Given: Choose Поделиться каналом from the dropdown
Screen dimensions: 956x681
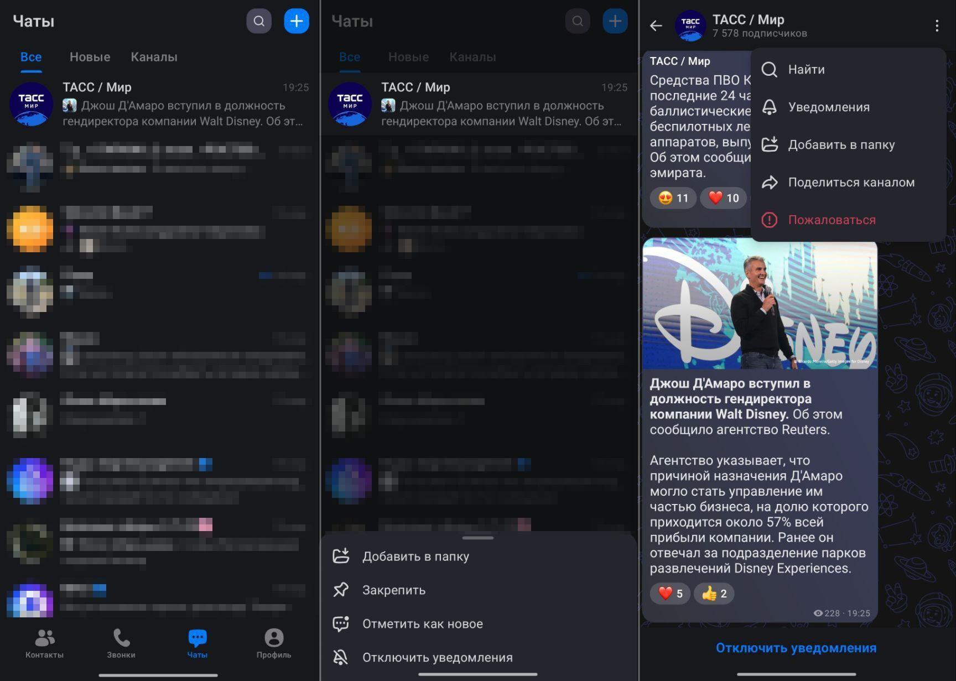Looking at the screenshot, I should (x=848, y=182).
